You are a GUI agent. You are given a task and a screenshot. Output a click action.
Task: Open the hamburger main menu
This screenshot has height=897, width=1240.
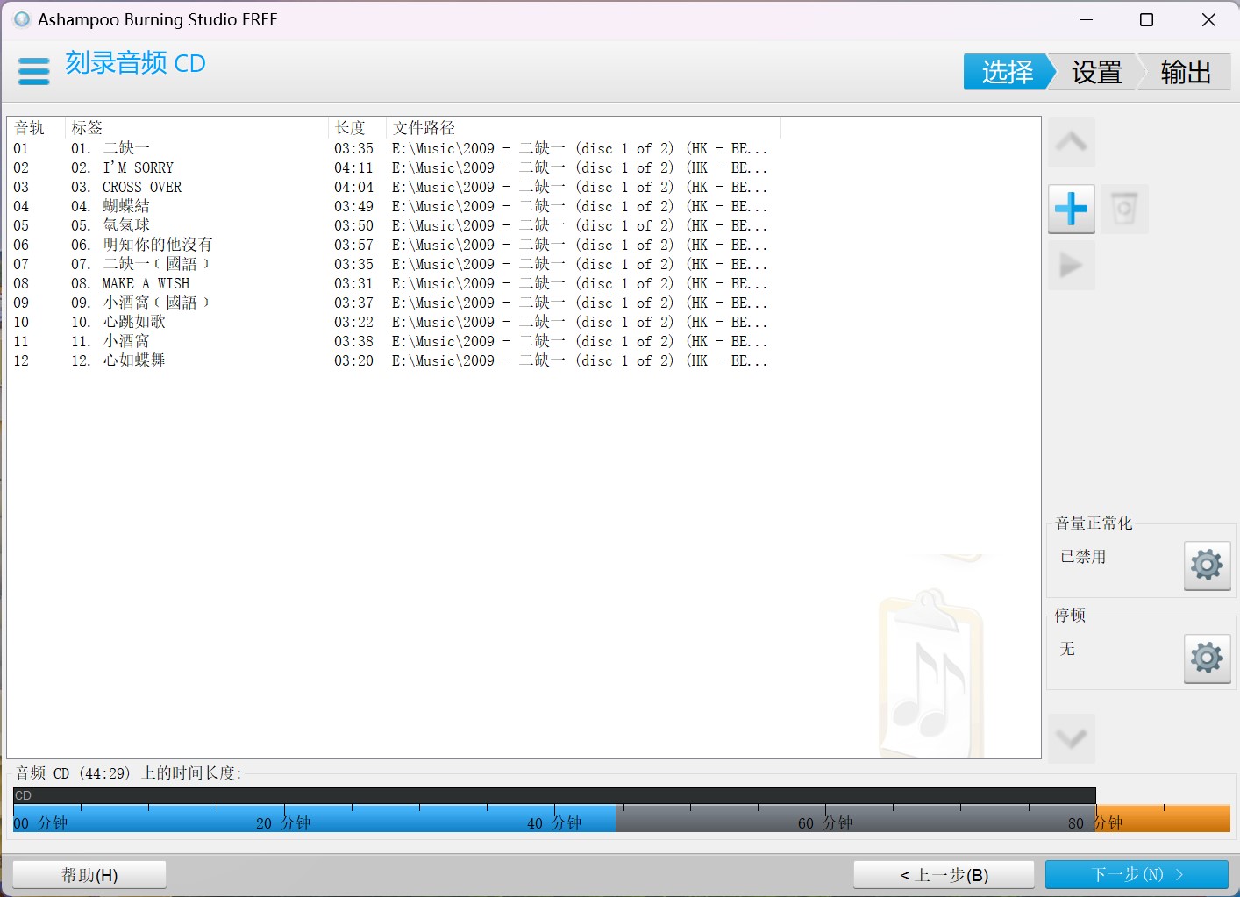[34, 71]
